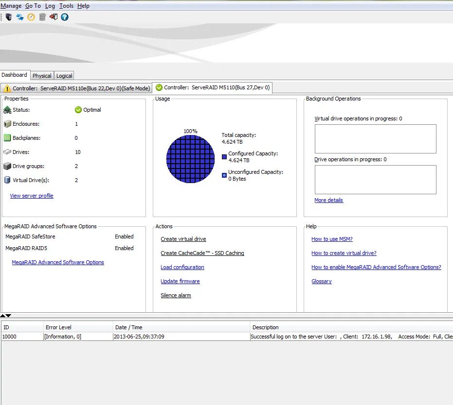Expand log pane with the up arrow

click(x=3, y=316)
